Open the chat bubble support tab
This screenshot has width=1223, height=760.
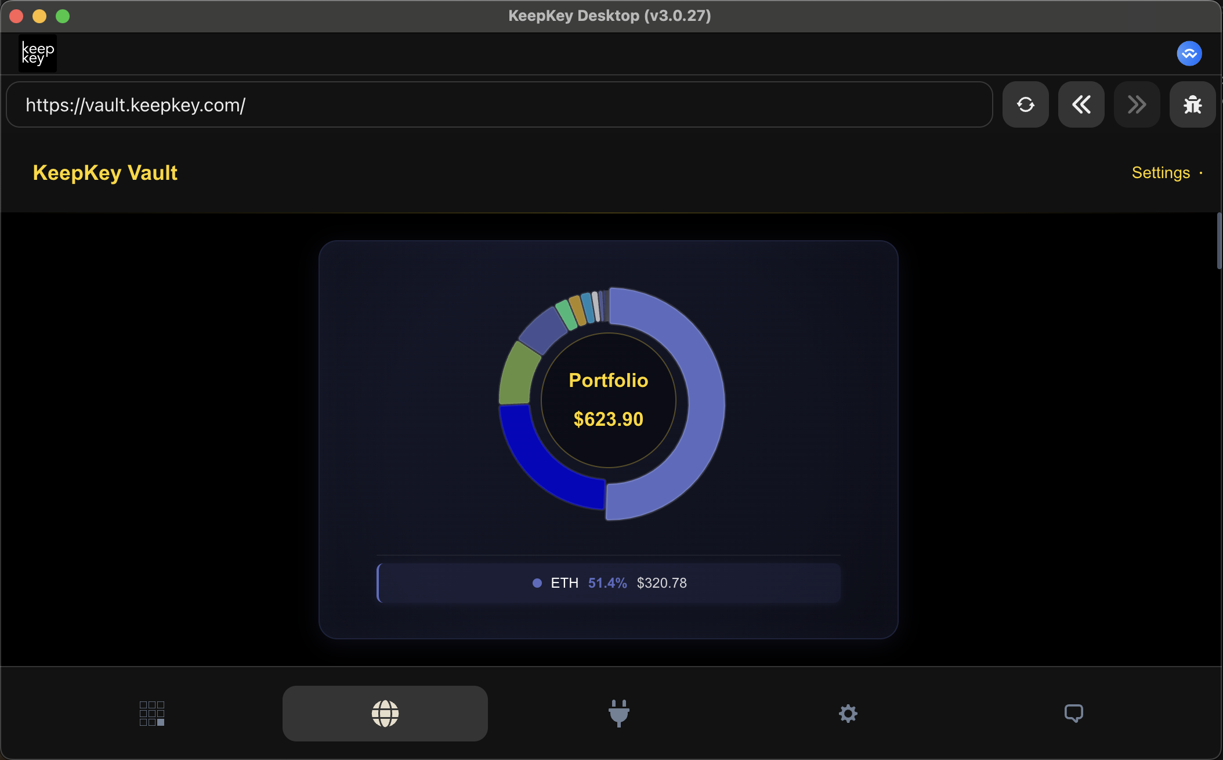tap(1074, 714)
